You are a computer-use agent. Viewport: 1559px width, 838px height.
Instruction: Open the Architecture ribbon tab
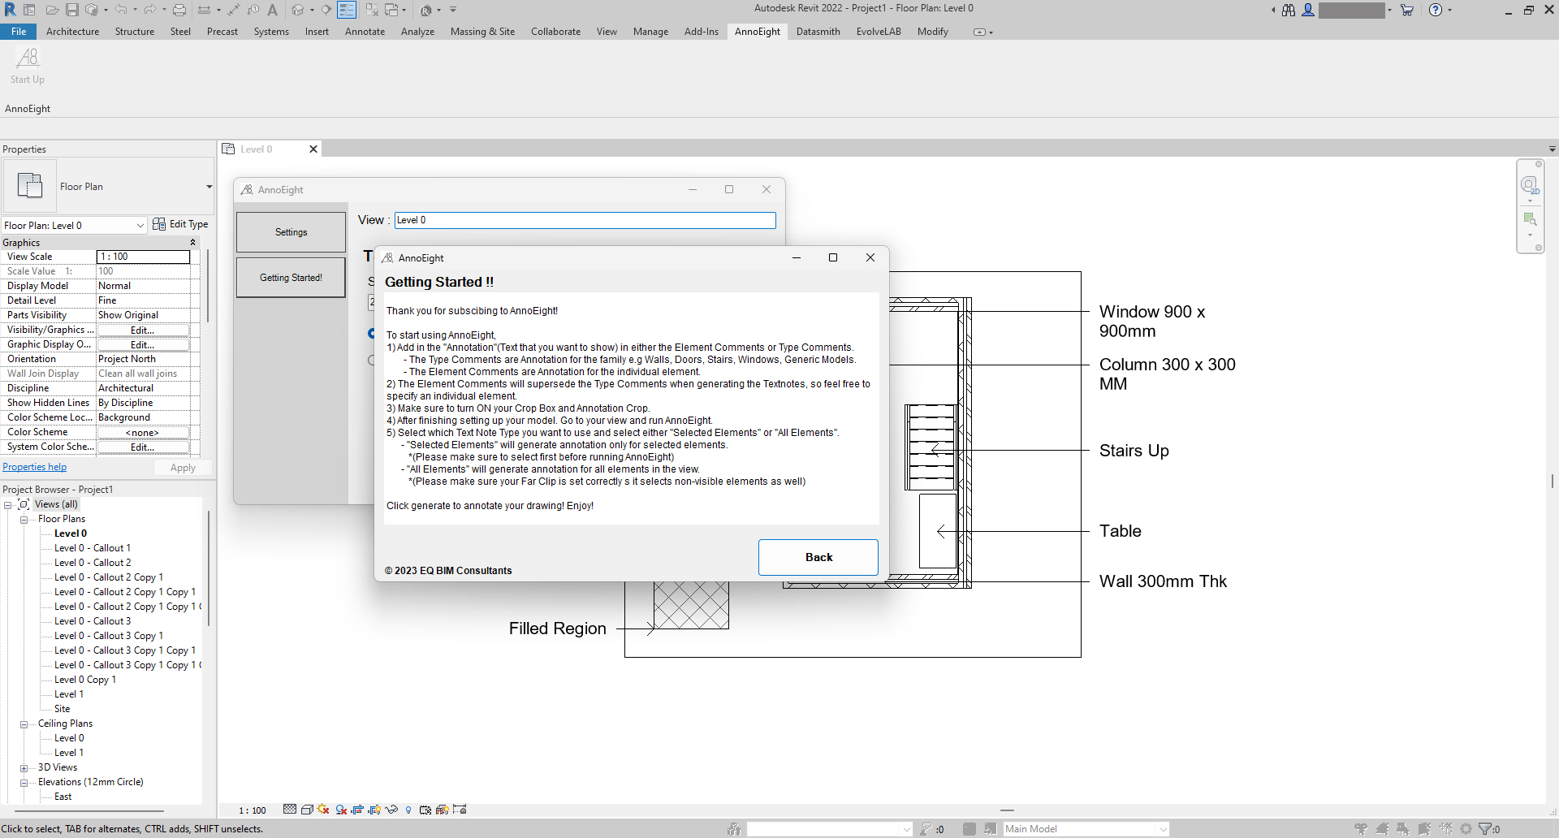pos(72,32)
